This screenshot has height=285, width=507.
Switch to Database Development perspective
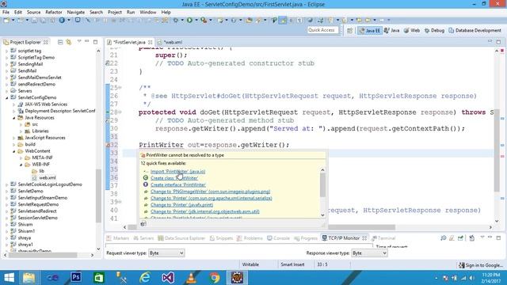475,30
